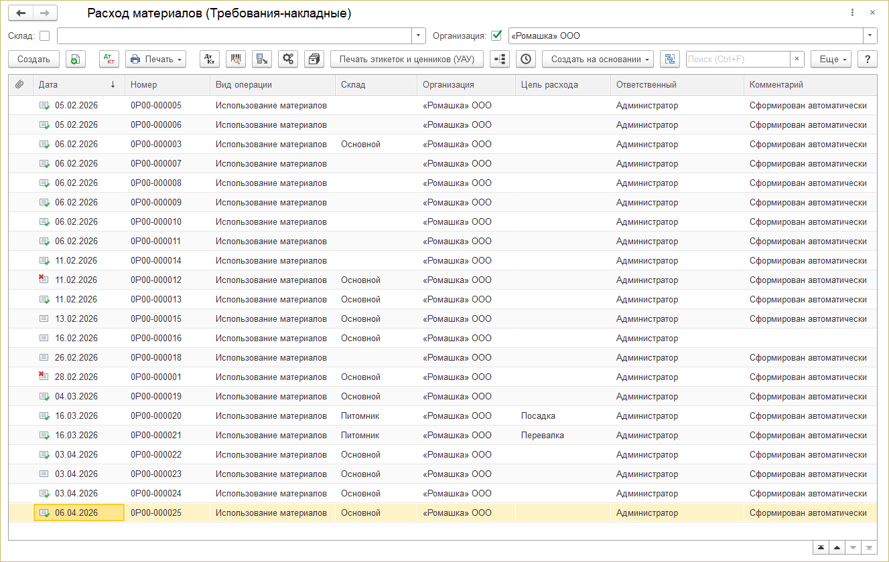Image resolution: width=889 pixels, height=562 pixels.
Task: Expand the Склад dropdown list
Action: tap(419, 35)
